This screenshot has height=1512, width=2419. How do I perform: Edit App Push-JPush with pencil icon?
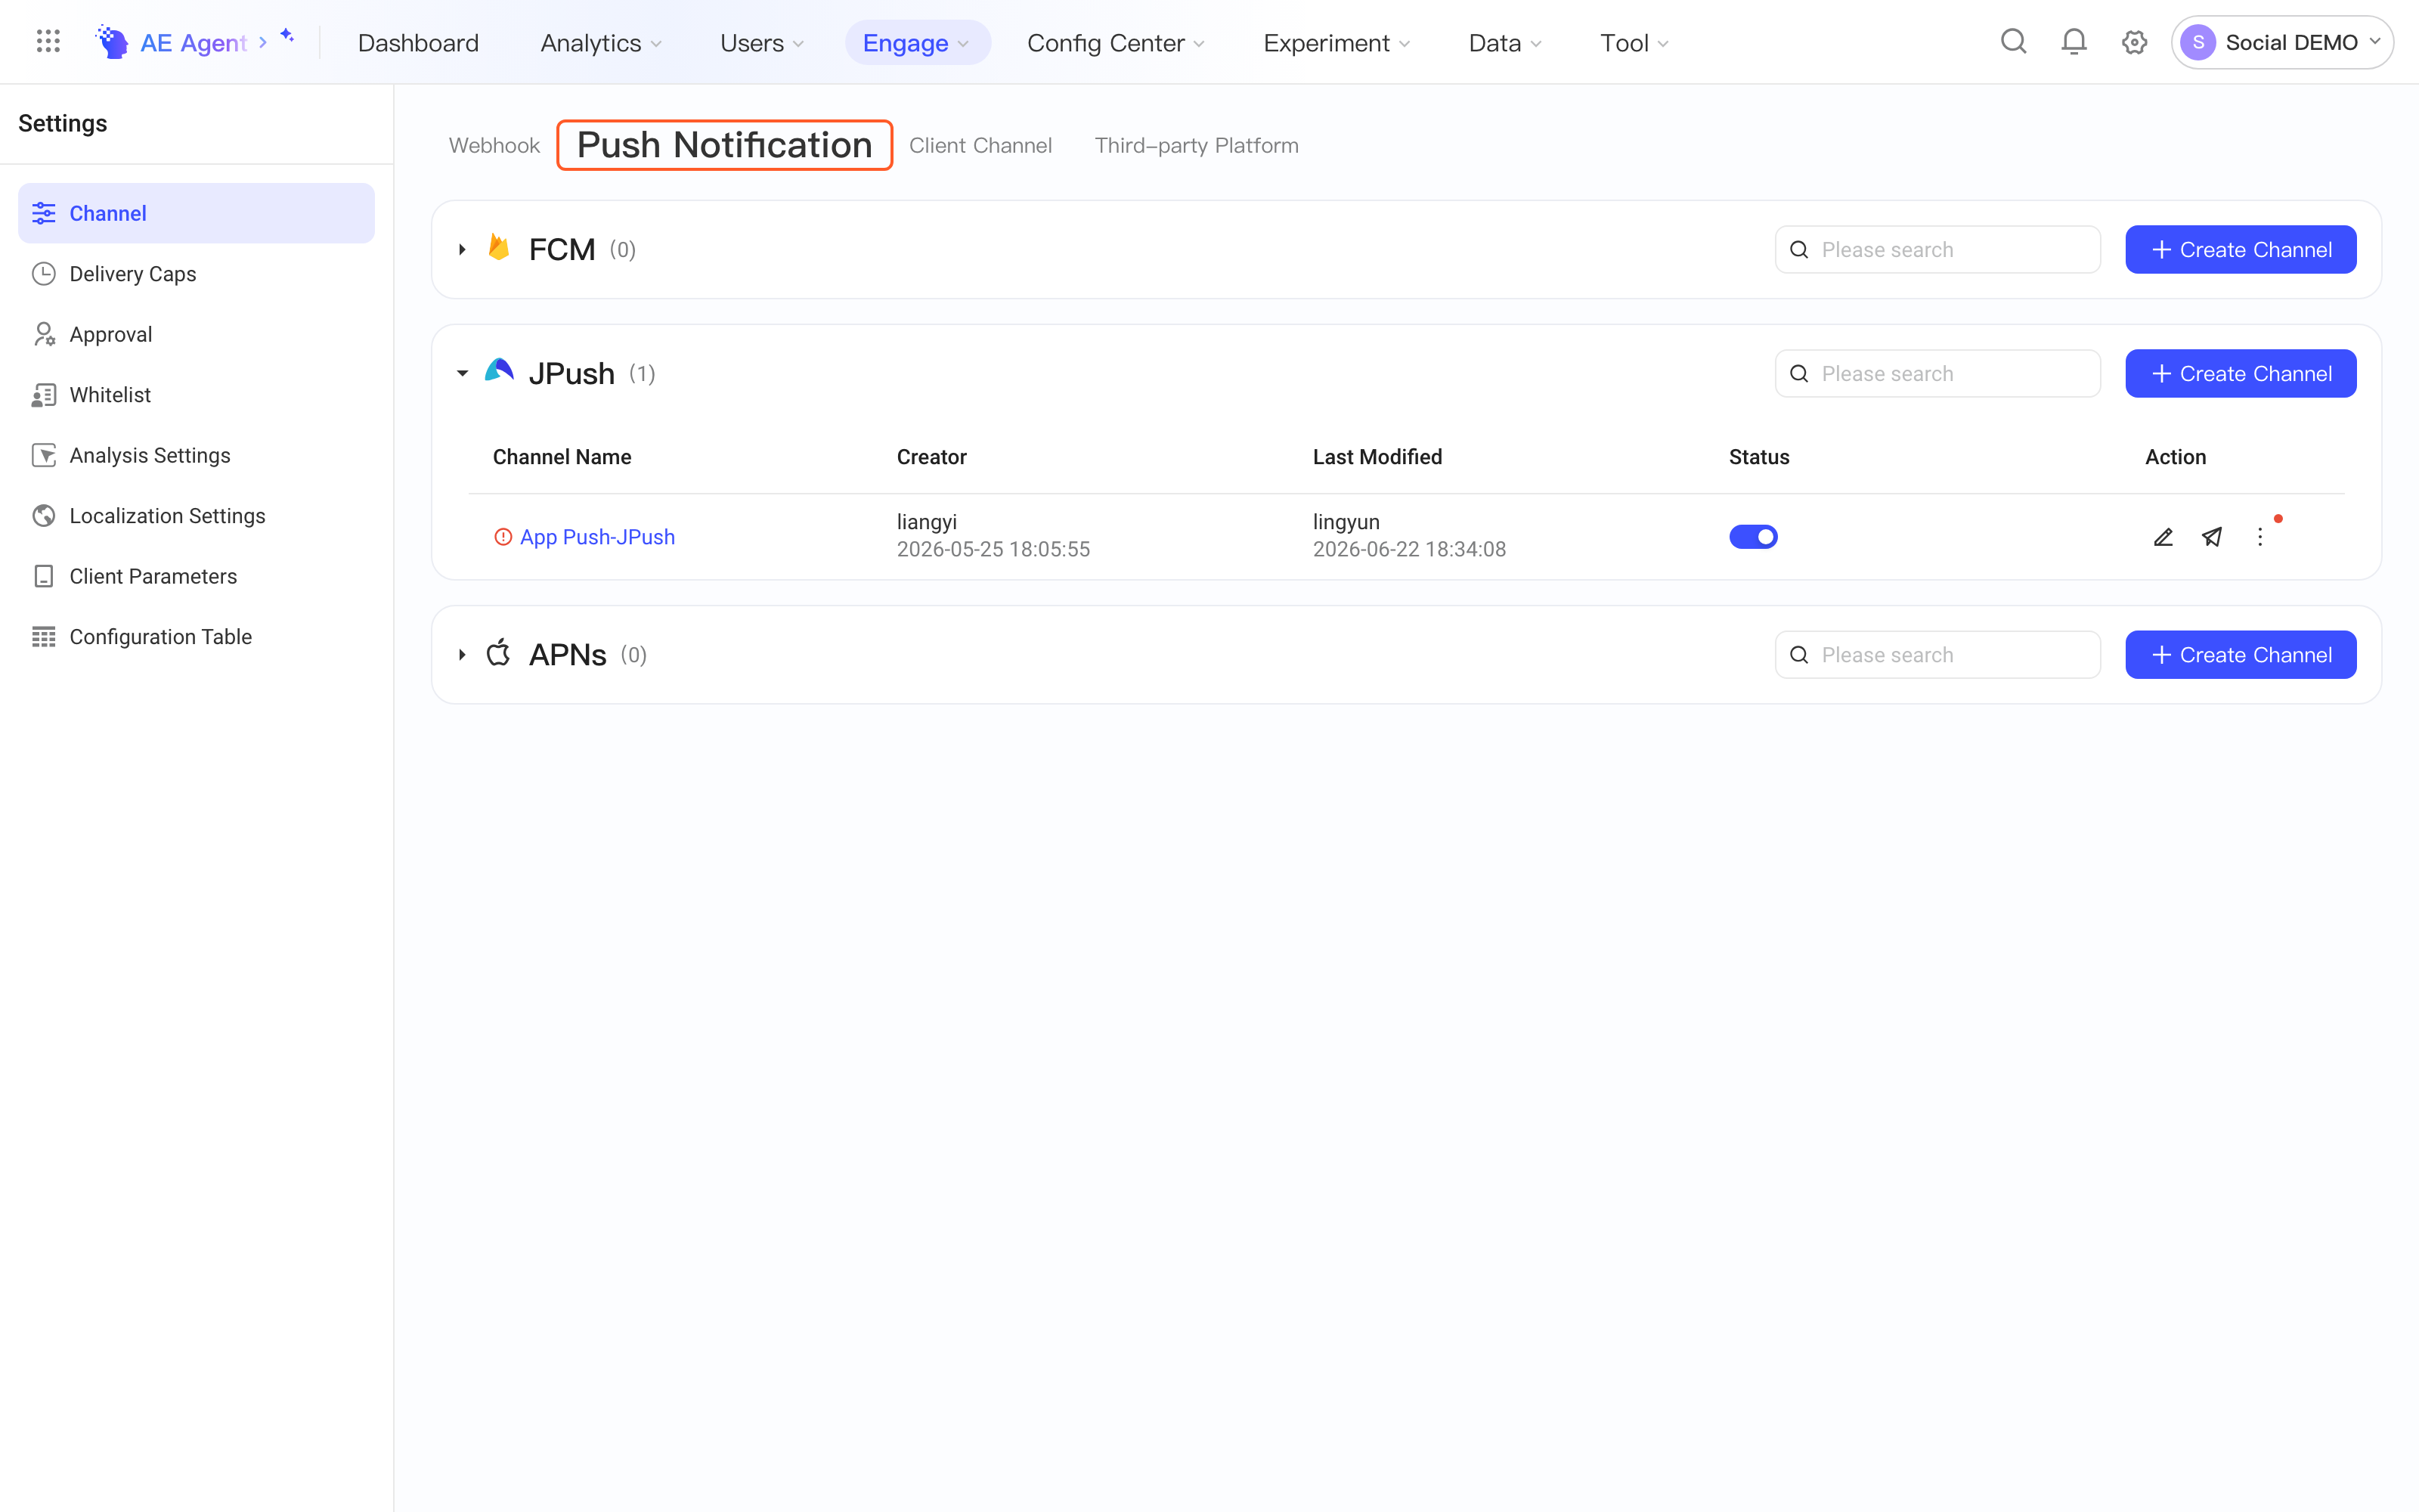pyautogui.click(x=2163, y=537)
